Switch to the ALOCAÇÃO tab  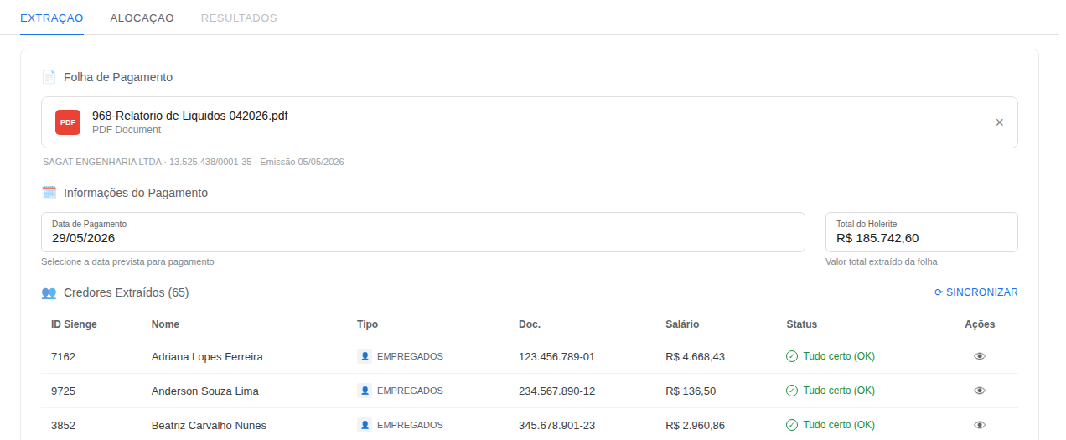pos(142,18)
